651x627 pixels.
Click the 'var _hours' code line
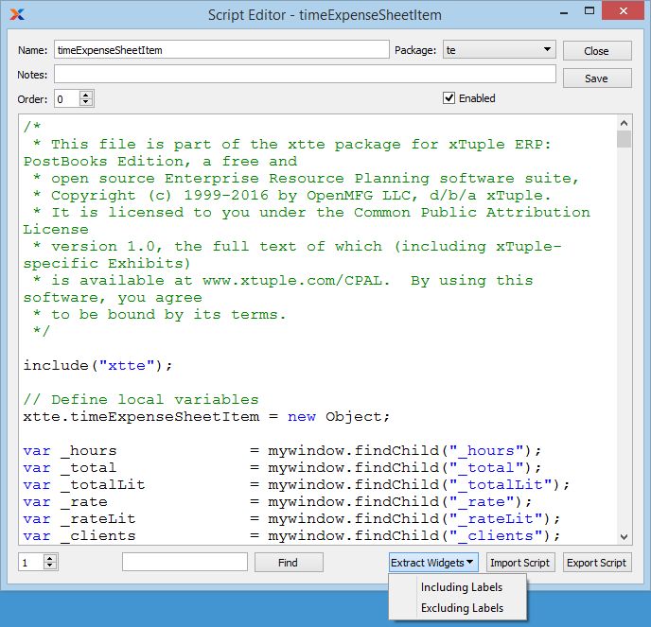(x=282, y=451)
